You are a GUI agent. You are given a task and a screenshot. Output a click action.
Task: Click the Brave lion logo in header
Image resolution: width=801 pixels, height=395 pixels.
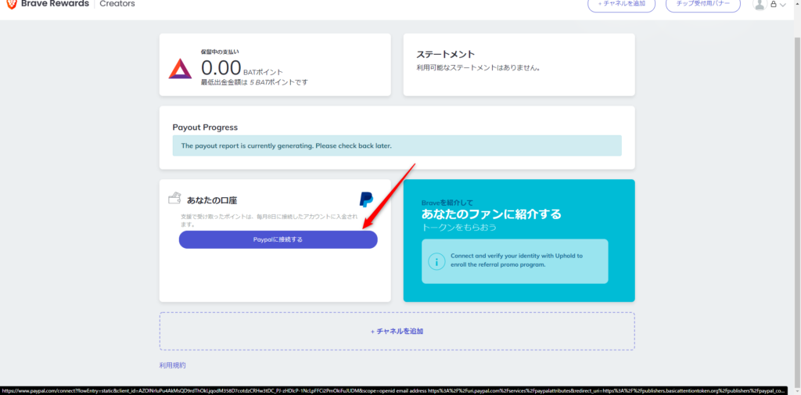[x=11, y=4]
